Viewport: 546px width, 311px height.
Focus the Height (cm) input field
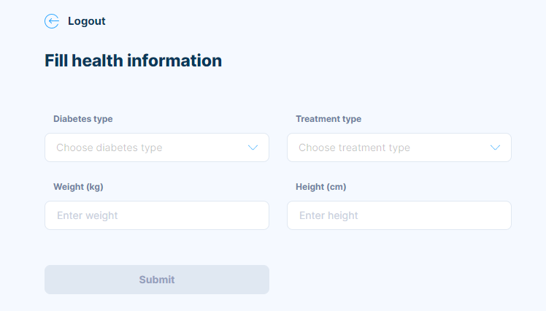point(399,215)
